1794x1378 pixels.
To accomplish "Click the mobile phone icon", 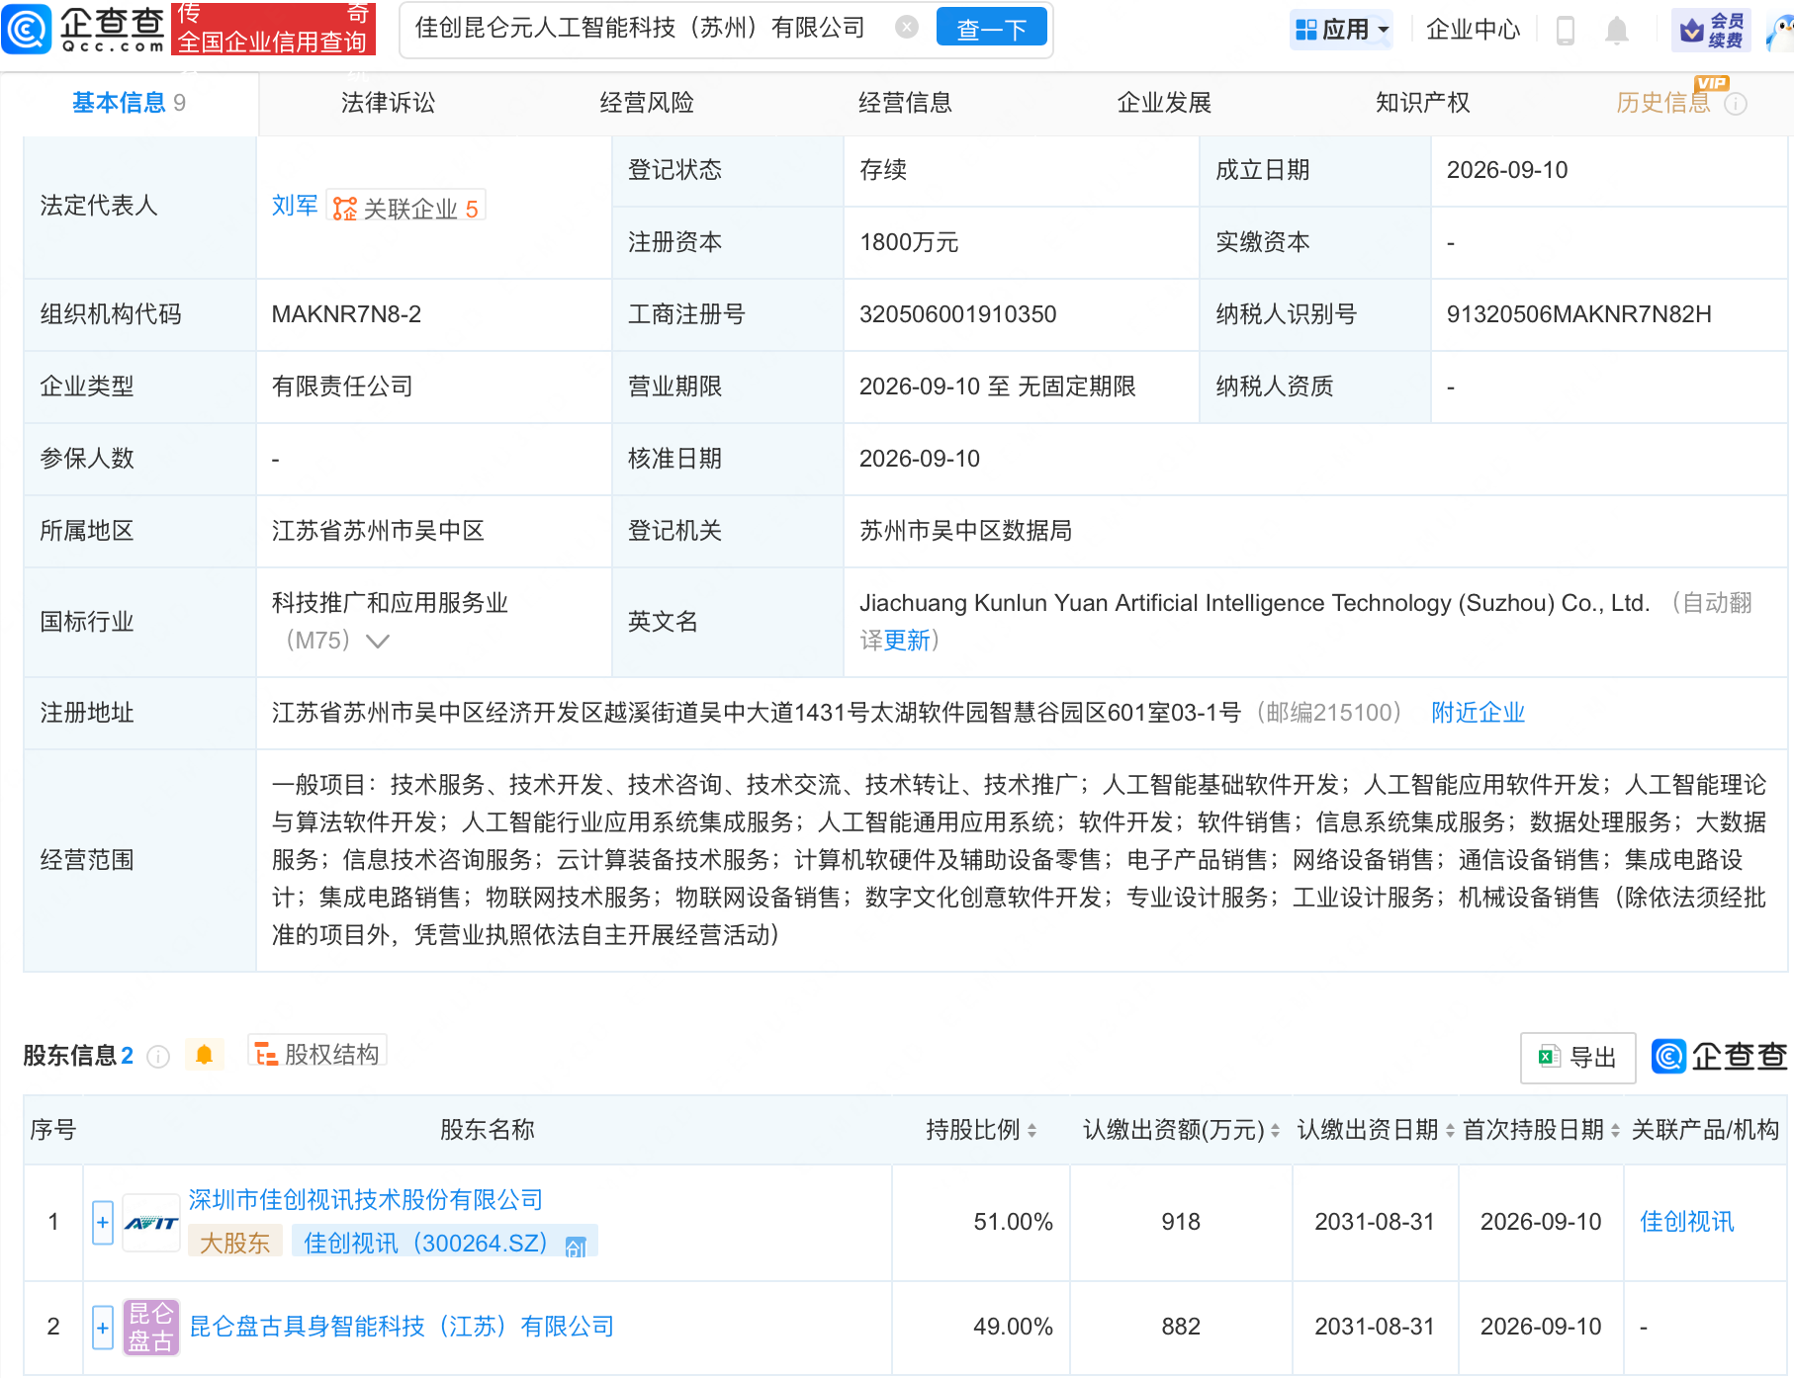I will 1565,30.
